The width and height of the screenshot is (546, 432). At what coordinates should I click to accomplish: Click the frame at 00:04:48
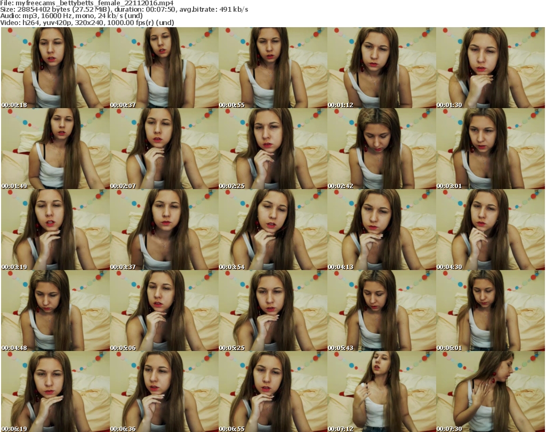55,311
